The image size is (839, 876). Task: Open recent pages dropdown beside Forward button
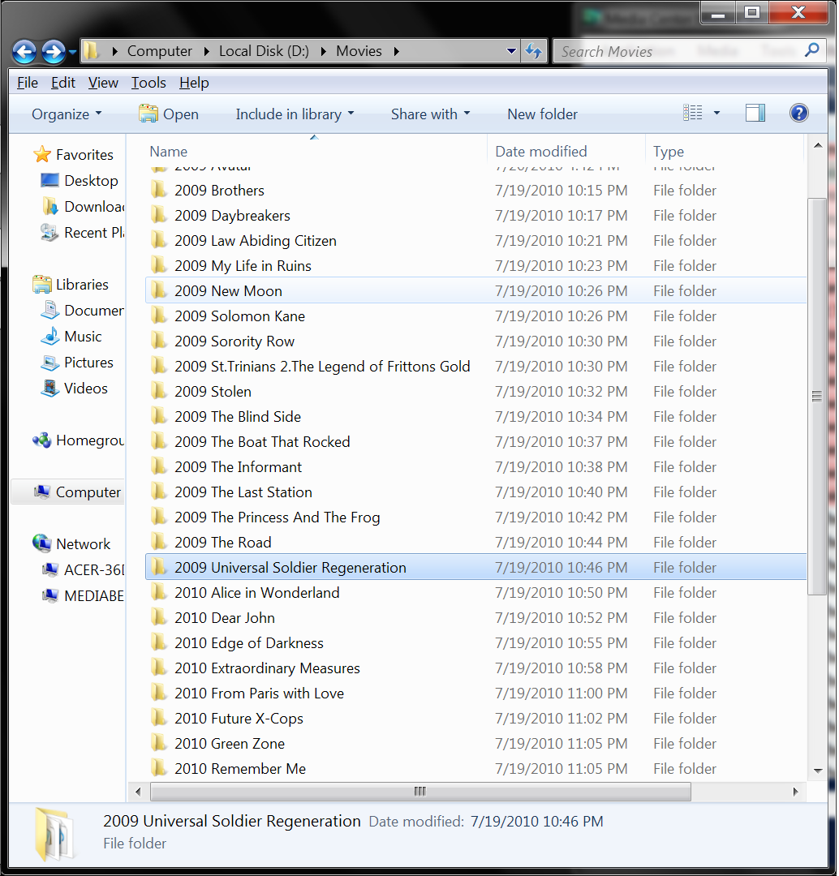(72, 53)
